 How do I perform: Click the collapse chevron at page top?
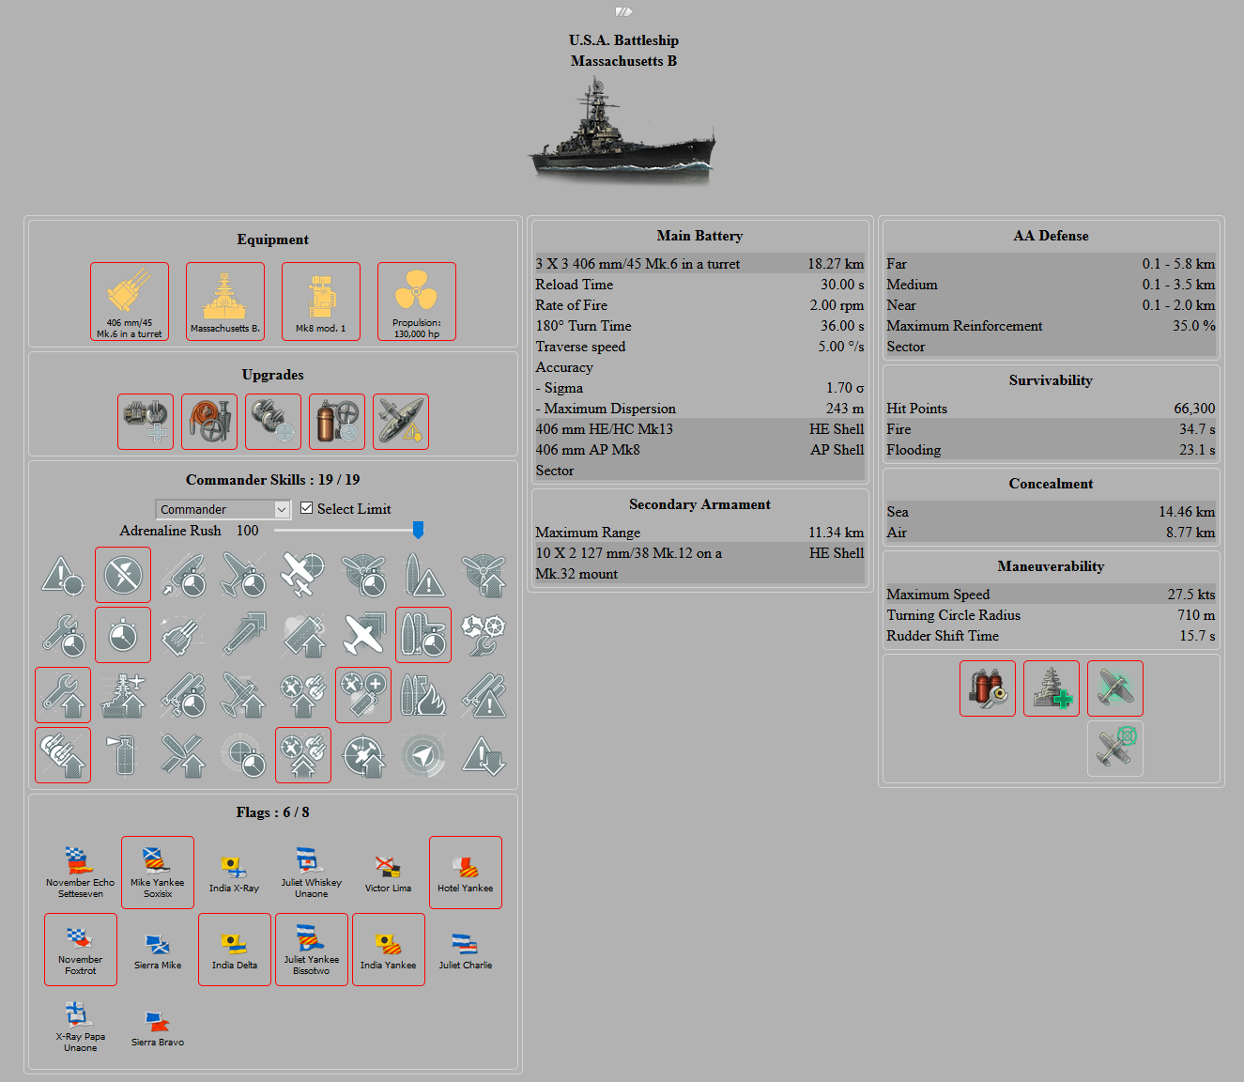pyautogui.click(x=623, y=11)
